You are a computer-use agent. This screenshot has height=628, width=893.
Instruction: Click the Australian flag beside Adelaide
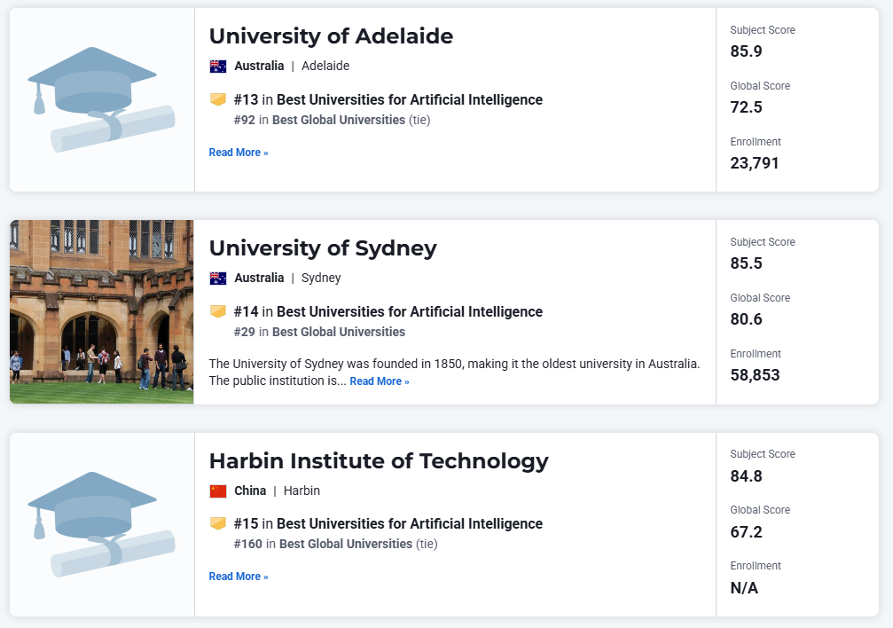(218, 67)
